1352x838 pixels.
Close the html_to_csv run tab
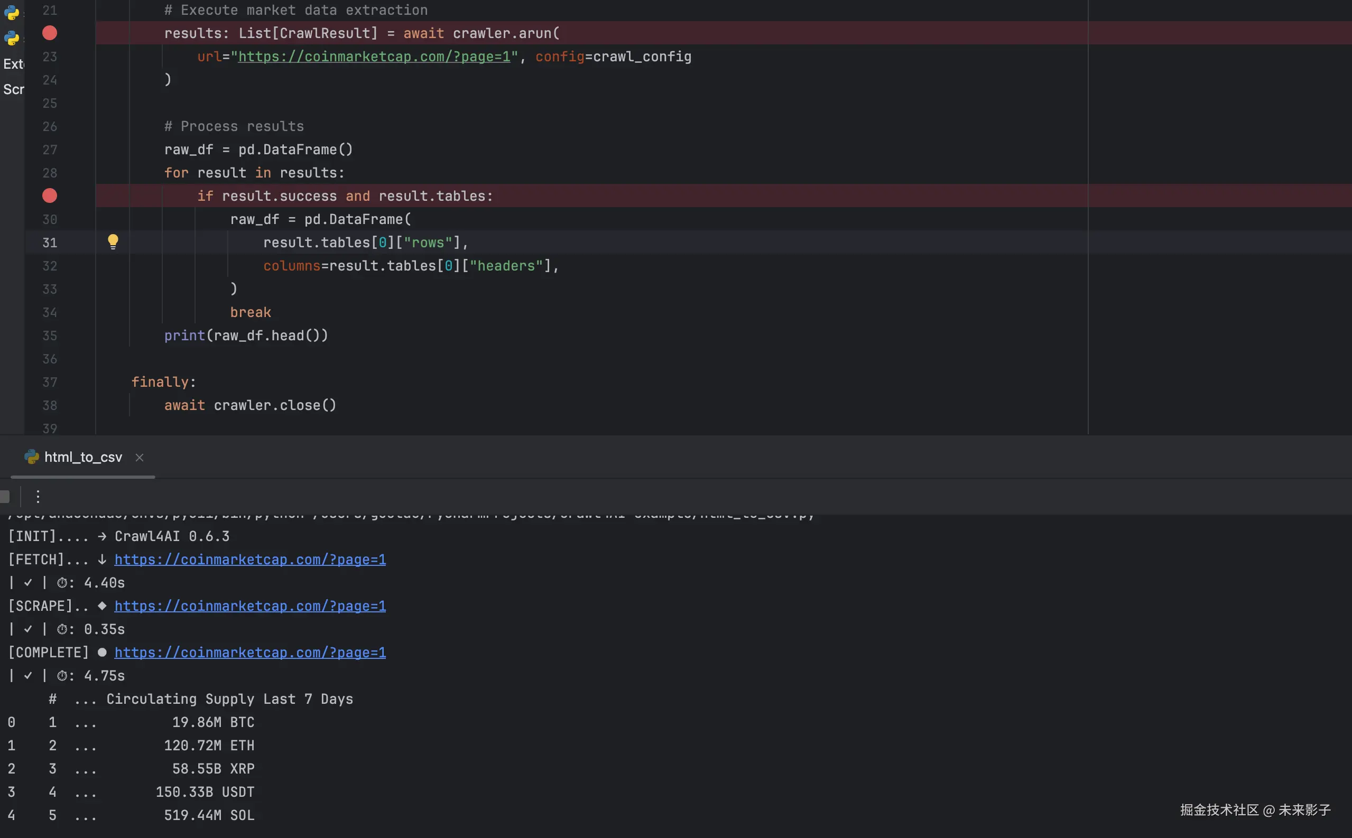pyautogui.click(x=140, y=457)
